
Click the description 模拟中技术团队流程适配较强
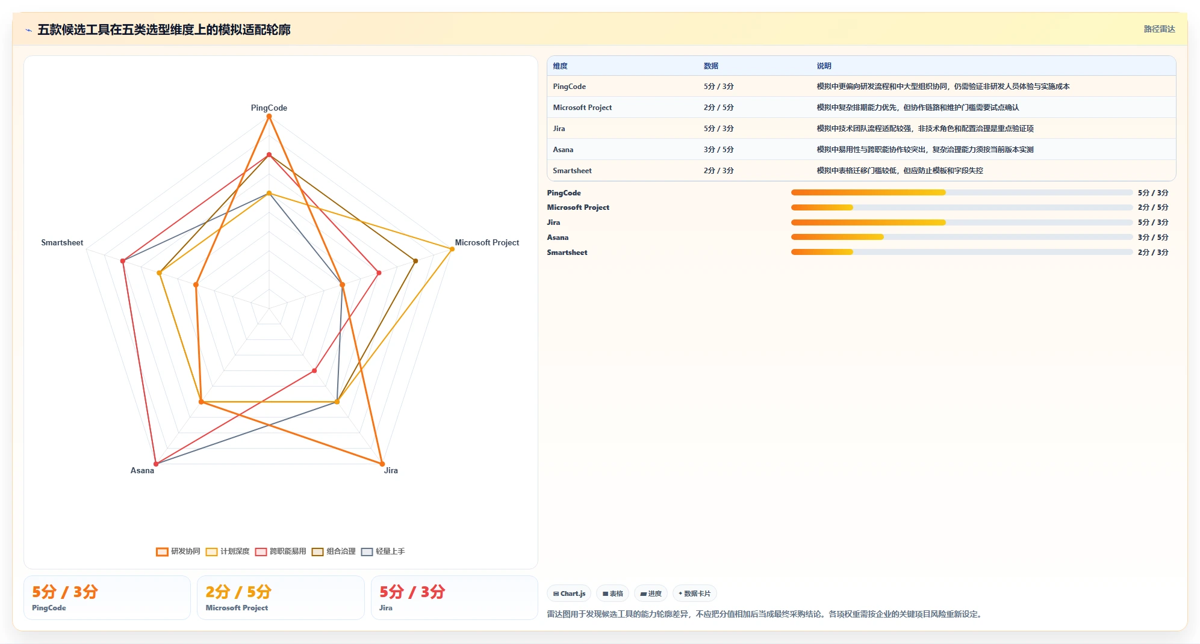(925, 129)
